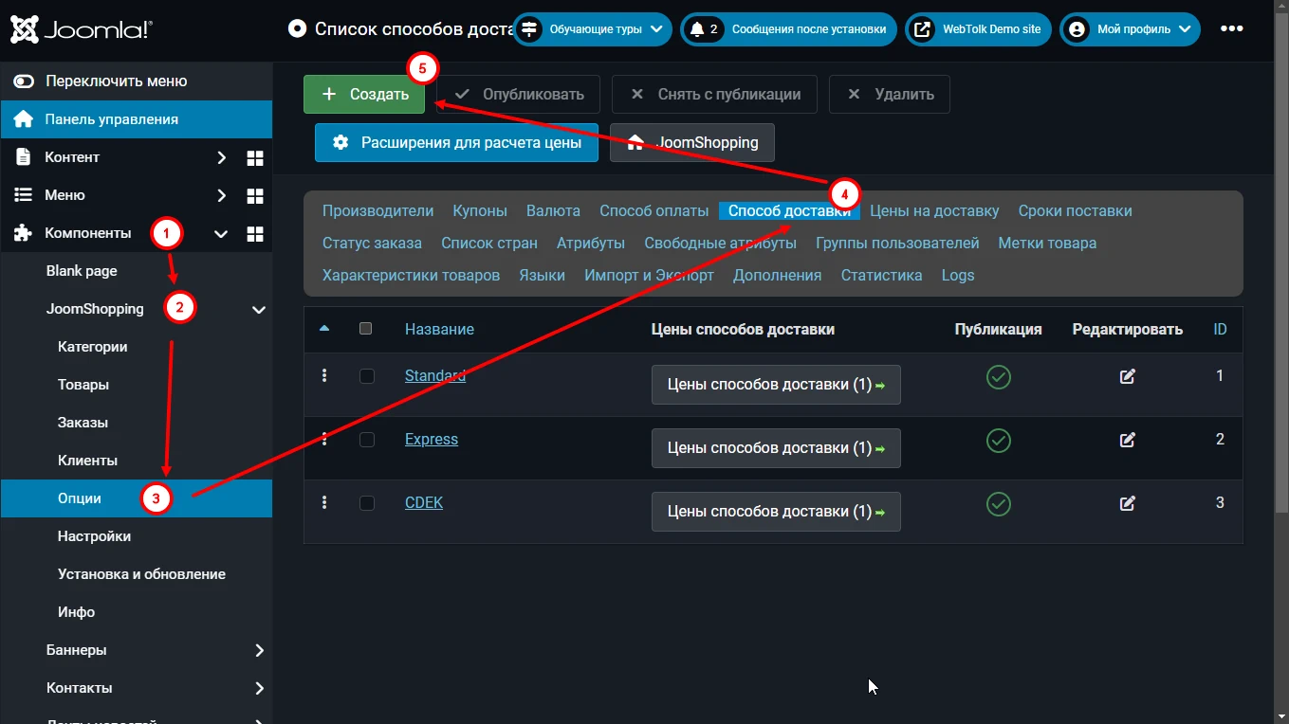Open Клиенты in JoomShopping menu

tap(87, 461)
